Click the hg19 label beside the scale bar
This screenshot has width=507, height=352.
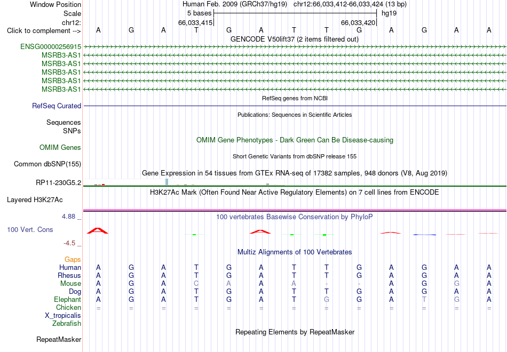pos(389,13)
